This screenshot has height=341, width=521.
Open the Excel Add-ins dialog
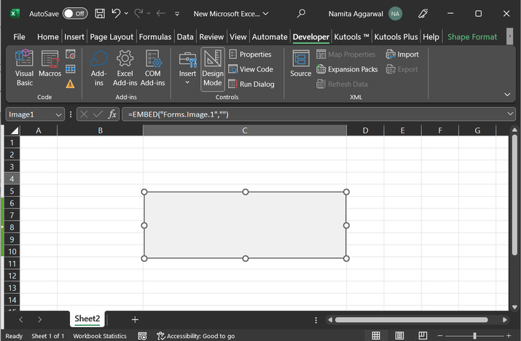[125, 68]
